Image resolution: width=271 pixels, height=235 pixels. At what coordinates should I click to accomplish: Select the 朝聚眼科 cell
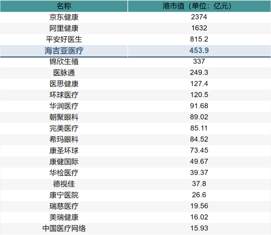[x=64, y=117]
